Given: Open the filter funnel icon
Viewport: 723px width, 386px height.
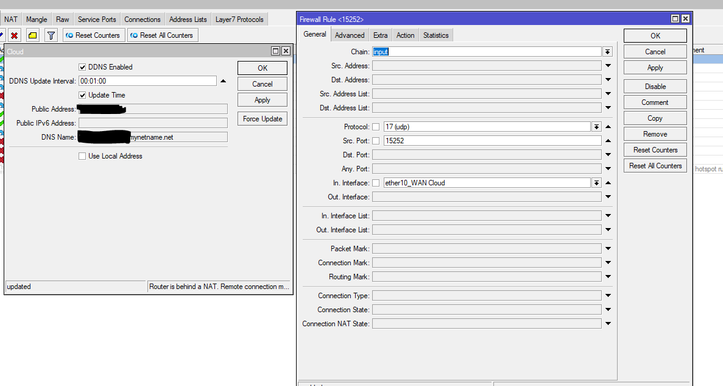Looking at the screenshot, I should [x=51, y=35].
